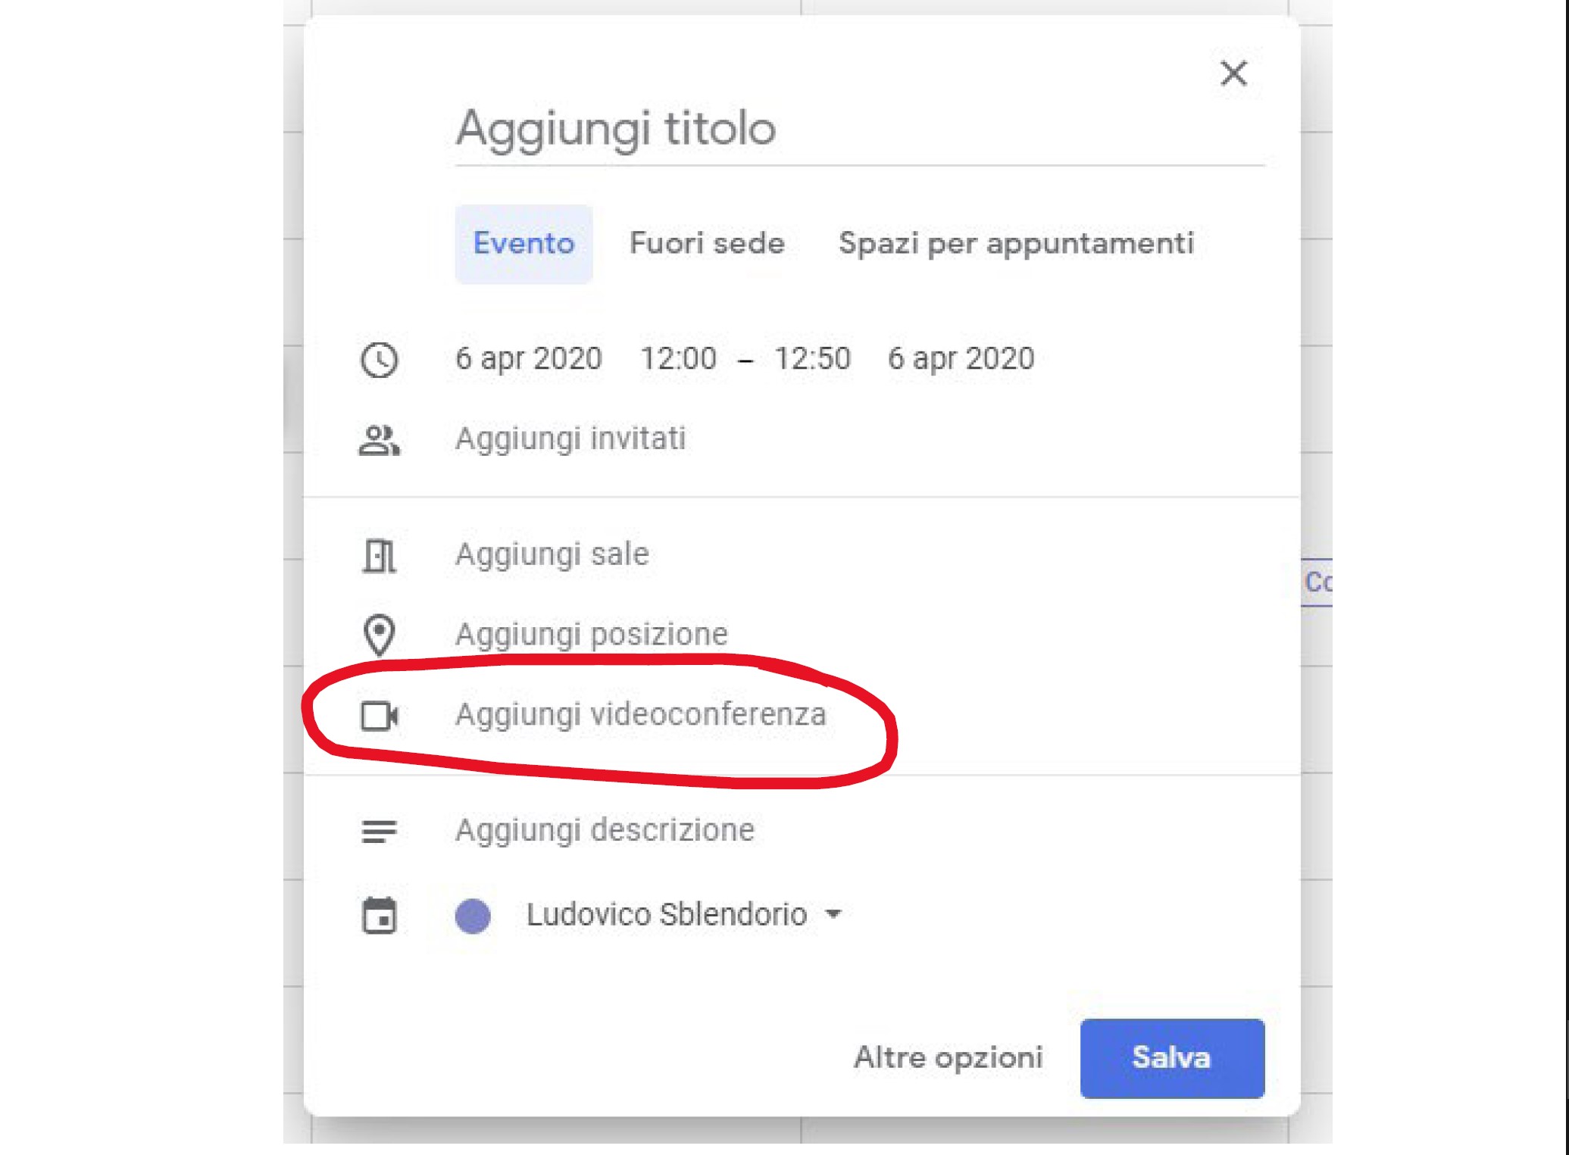1569x1155 pixels.
Task: Switch to the Fuori sede tab
Action: coord(707,244)
